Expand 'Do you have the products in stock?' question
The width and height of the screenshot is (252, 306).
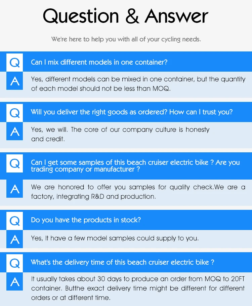coord(86,220)
